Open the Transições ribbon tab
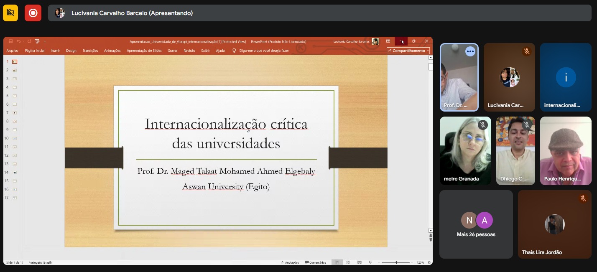This screenshot has width=597, height=272. pos(90,51)
